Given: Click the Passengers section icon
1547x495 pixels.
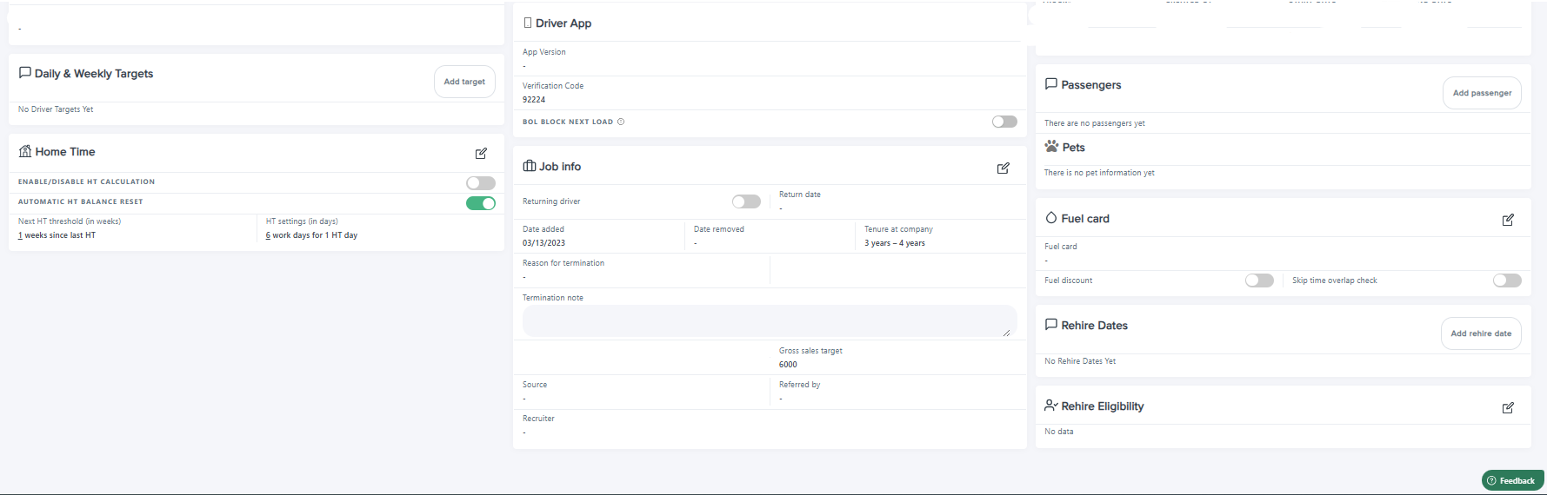Looking at the screenshot, I should [1051, 84].
